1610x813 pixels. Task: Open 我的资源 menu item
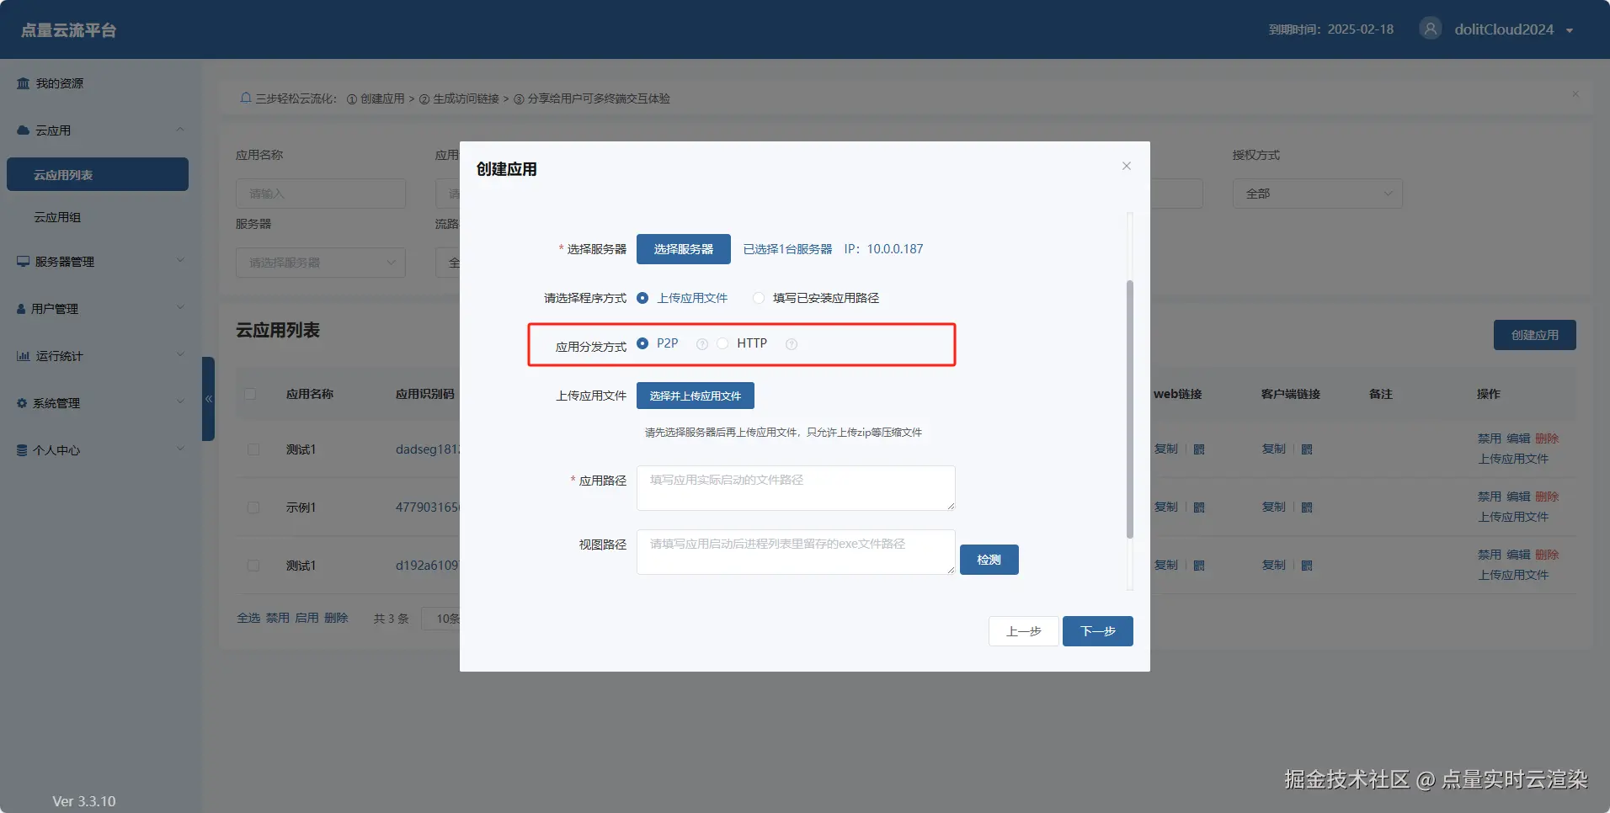tap(60, 83)
